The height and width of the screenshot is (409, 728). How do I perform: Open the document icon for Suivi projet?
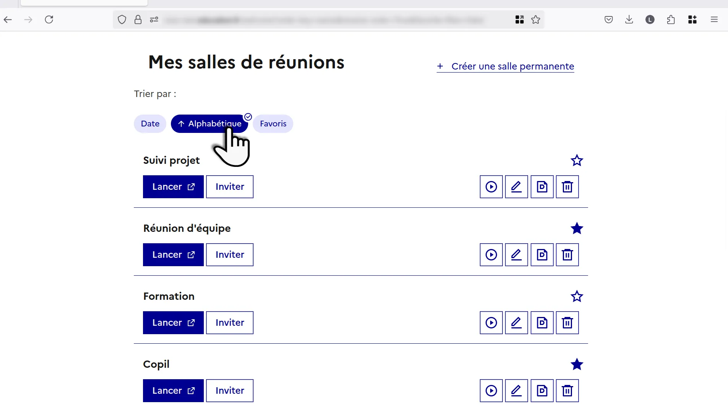coord(542,187)
